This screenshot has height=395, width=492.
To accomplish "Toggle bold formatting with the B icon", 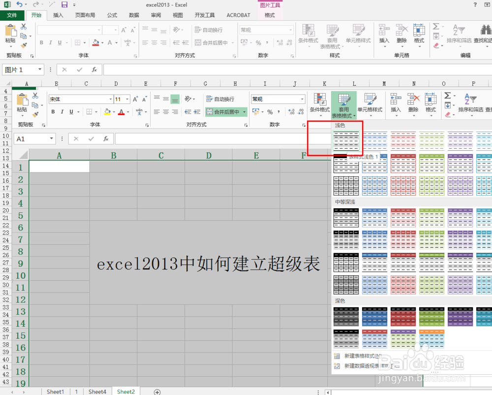I will click(x=53, y=112).
